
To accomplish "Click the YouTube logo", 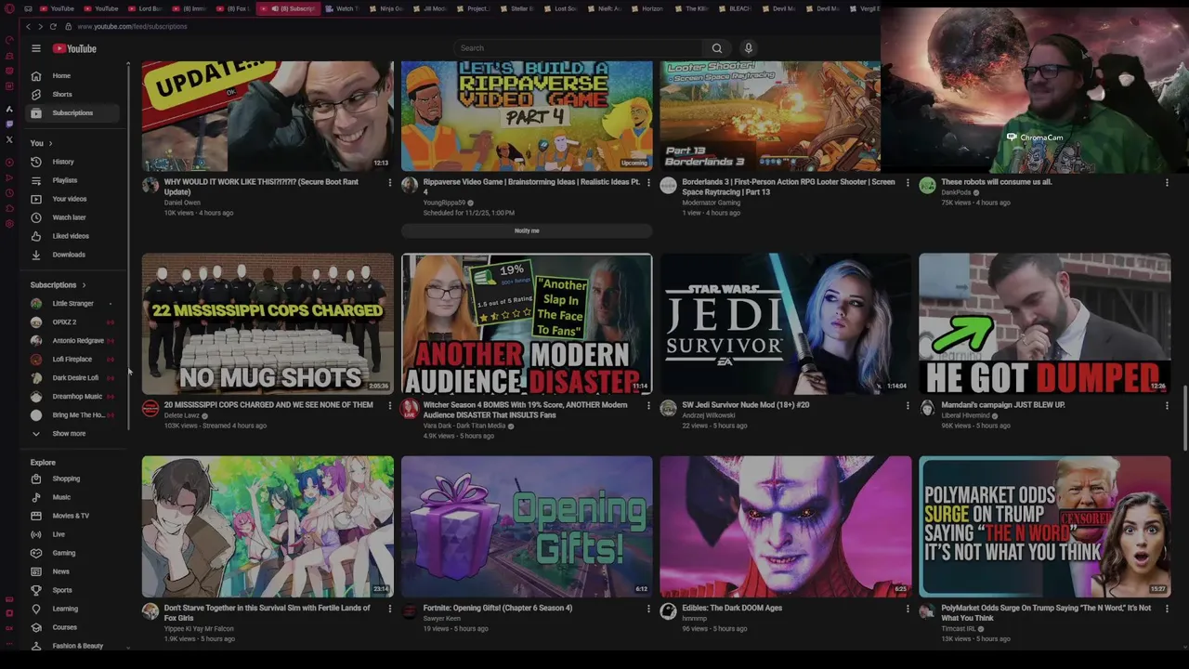I will (x=74, y=48).
